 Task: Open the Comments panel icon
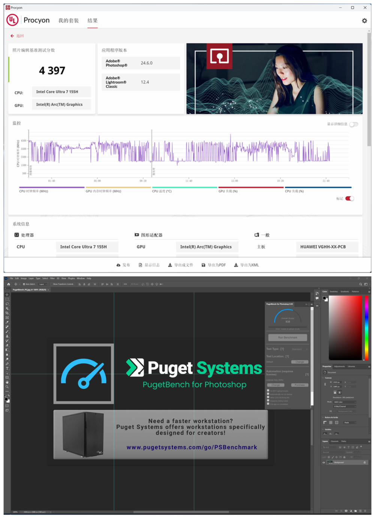(317, 298)
